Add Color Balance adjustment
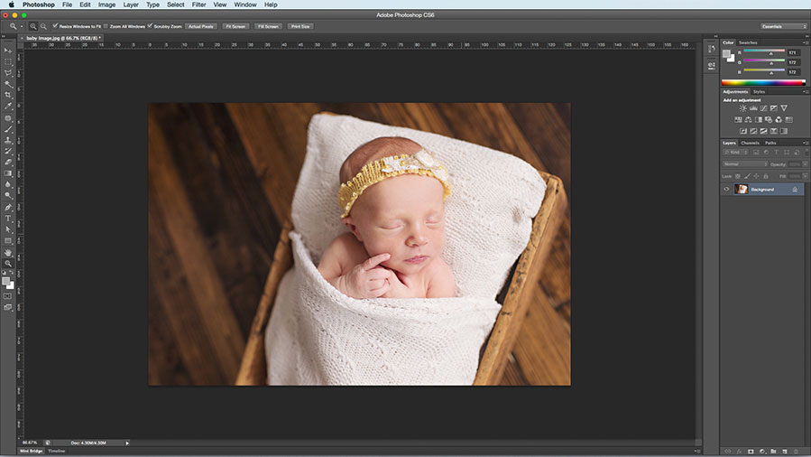Viewport: 811px width, 457px height. pos(748,119)
